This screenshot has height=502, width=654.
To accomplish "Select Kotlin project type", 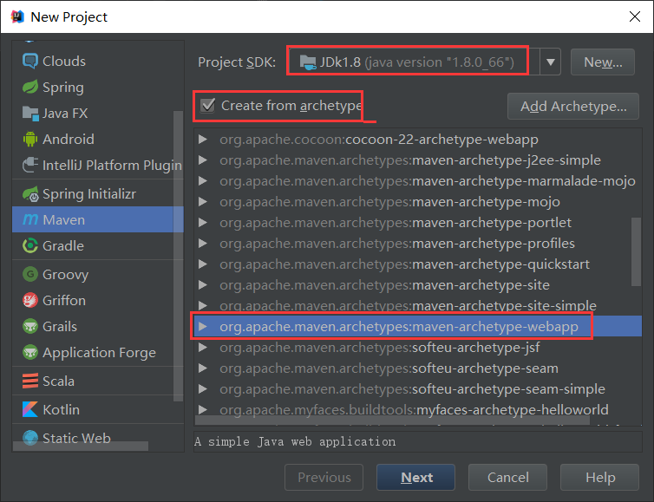I will click(x=98, y=409).
